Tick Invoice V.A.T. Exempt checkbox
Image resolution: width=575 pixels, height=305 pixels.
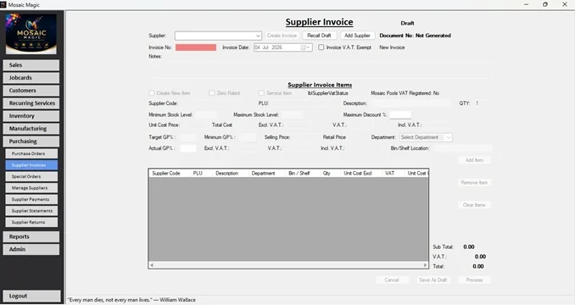coord(321,47)
